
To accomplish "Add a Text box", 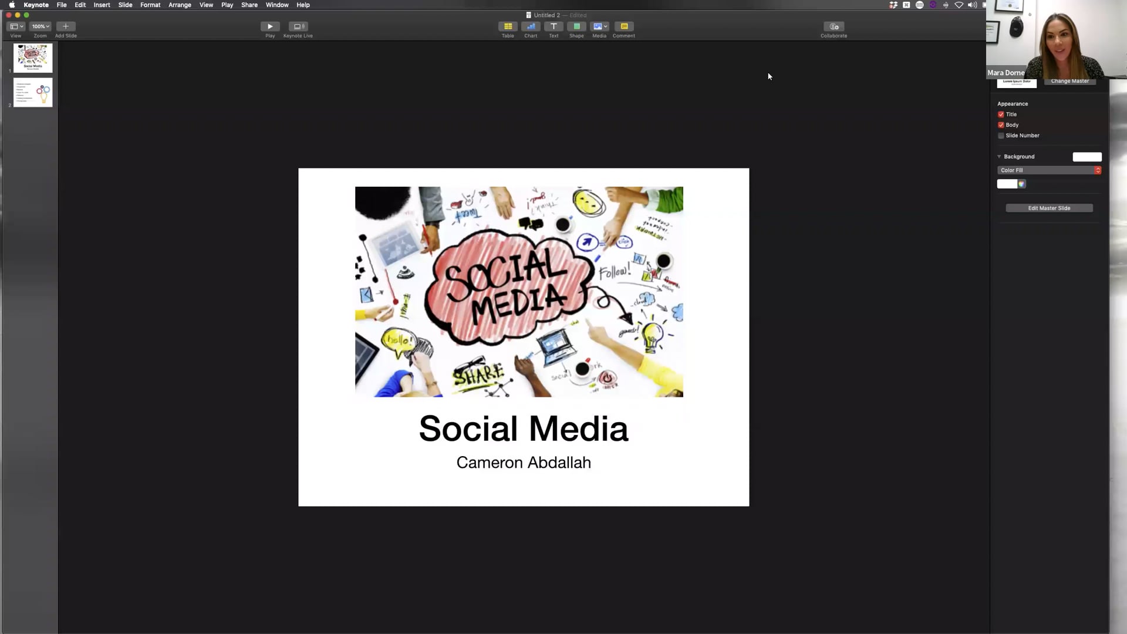I will coord(553,26).
